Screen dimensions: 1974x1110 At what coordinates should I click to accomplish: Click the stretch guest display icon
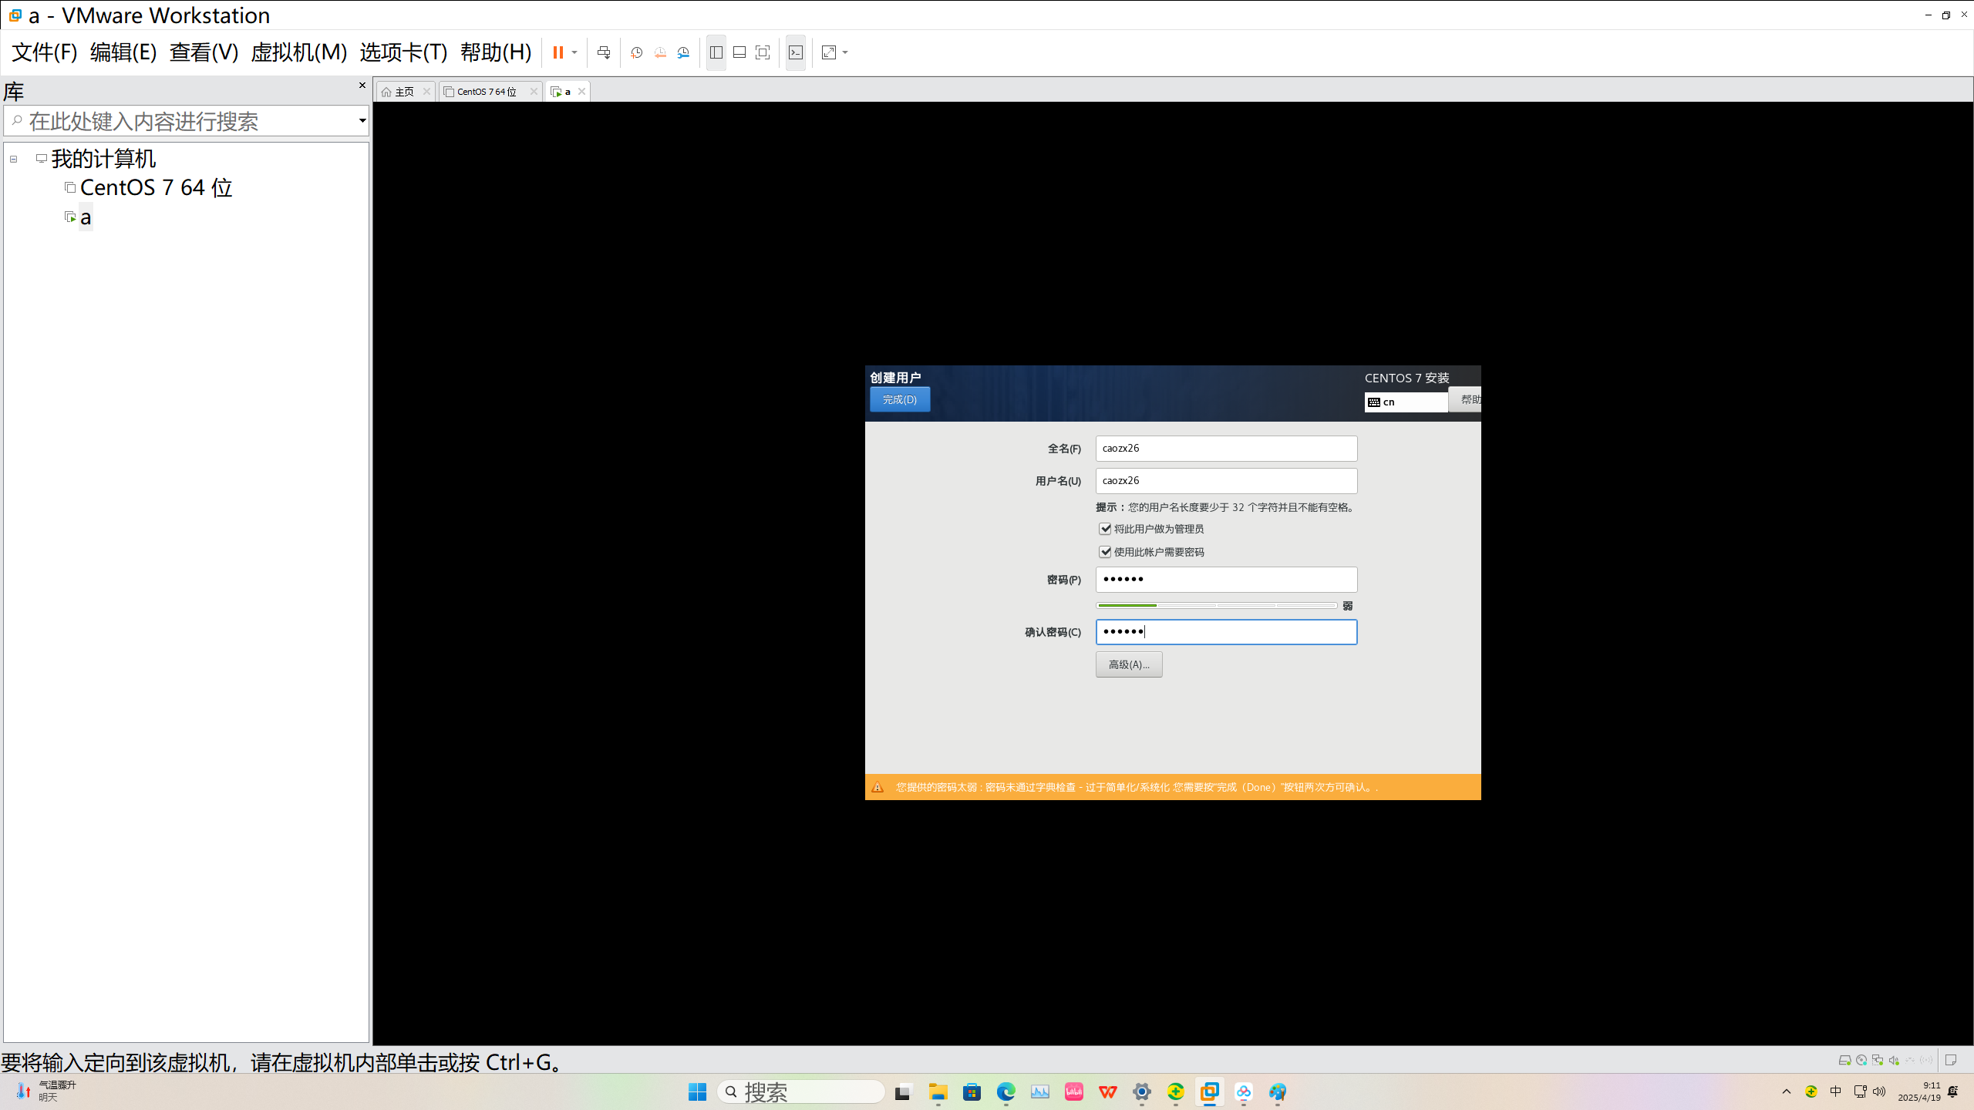coord(829,52)
